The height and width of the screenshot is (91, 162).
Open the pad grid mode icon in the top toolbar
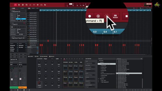click(x=23, y=5)
